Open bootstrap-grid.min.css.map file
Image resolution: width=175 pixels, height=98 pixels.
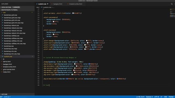click(14, 23)
